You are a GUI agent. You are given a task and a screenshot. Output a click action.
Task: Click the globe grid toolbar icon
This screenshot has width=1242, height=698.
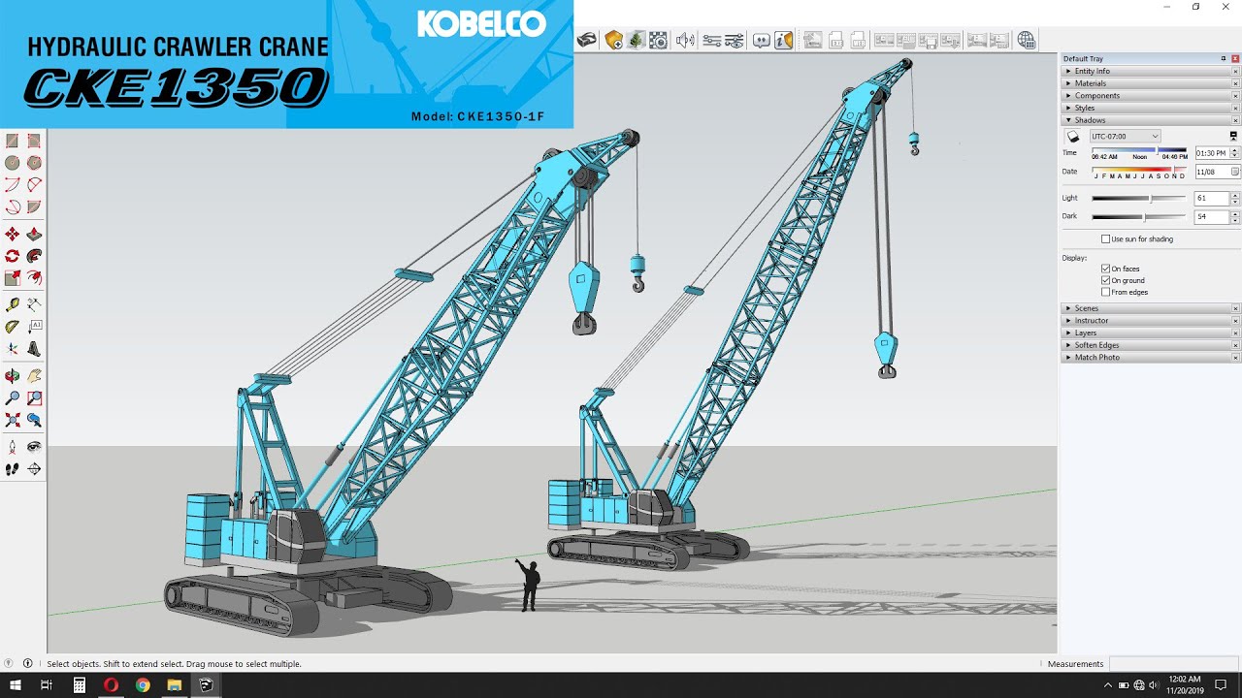click(1026, 40)
